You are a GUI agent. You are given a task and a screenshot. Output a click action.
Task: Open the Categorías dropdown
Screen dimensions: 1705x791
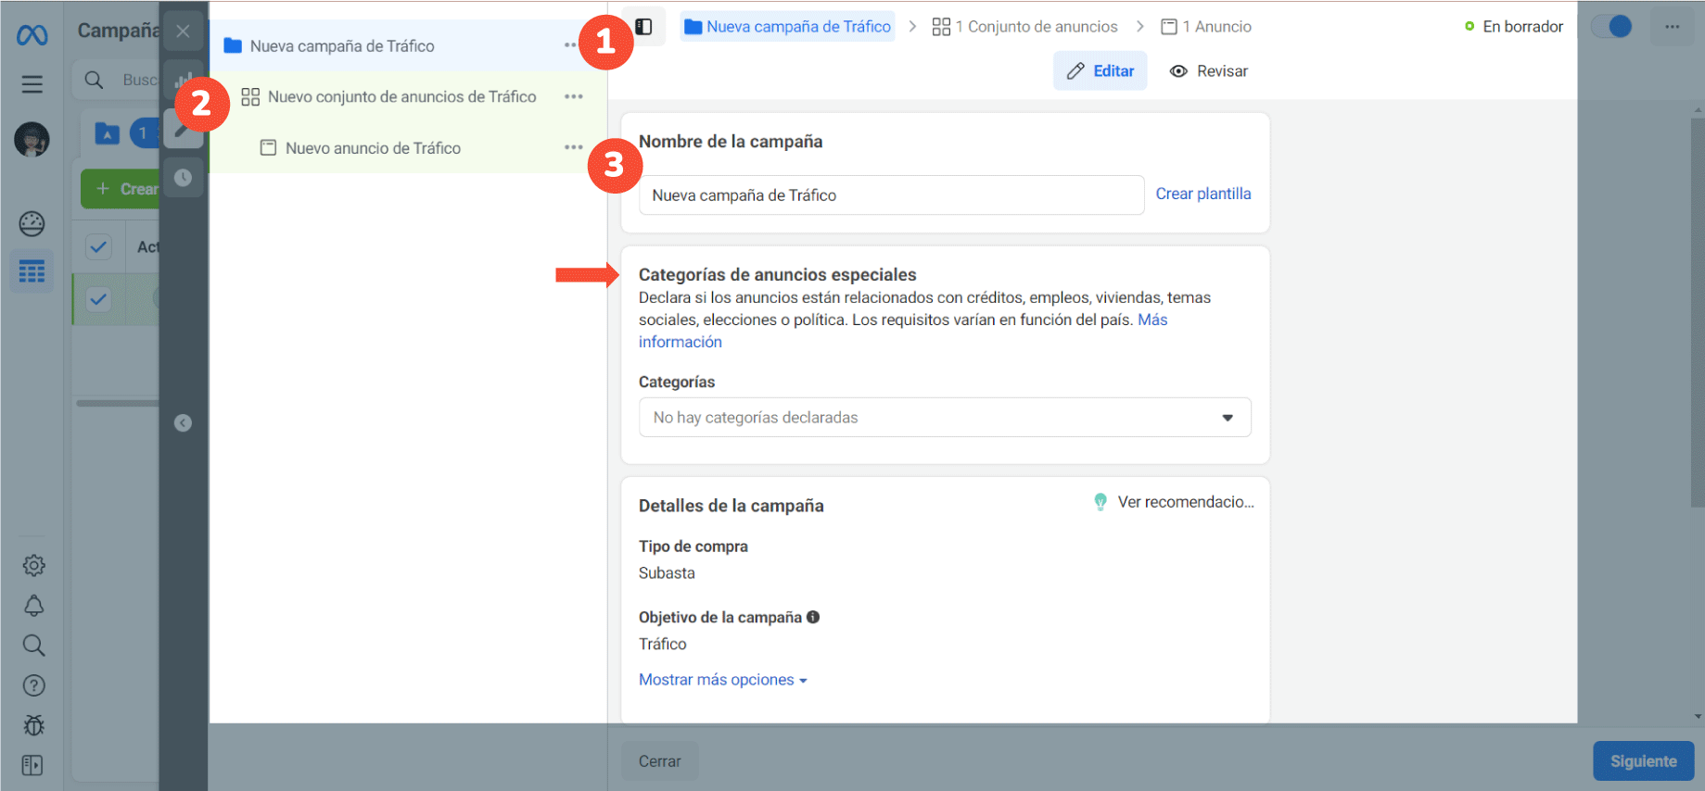945,418
